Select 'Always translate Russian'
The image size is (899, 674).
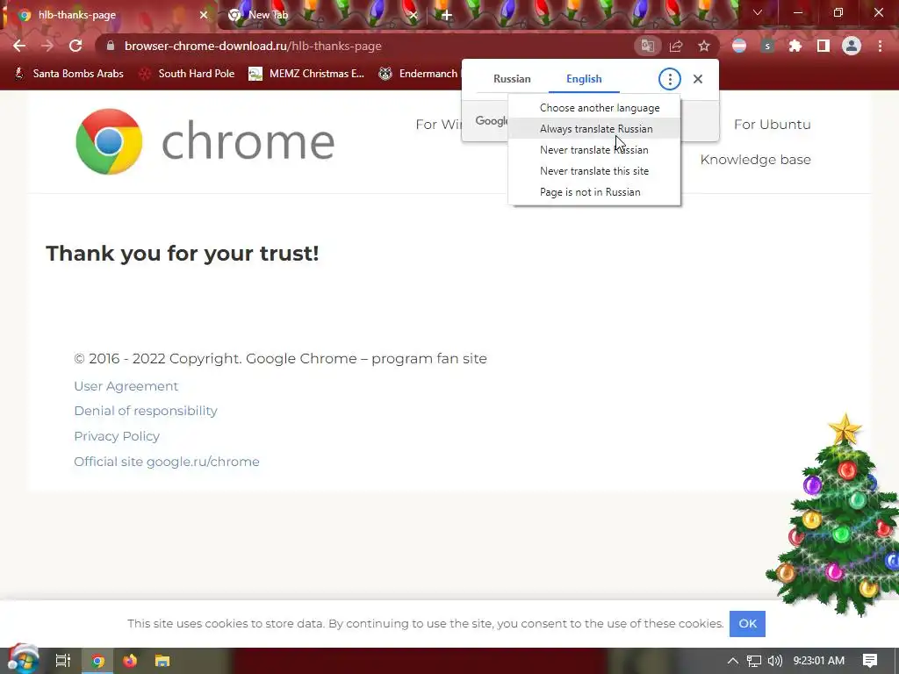(594, 129)
